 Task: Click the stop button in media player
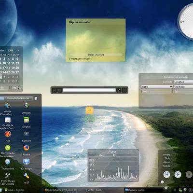(189, 175)
